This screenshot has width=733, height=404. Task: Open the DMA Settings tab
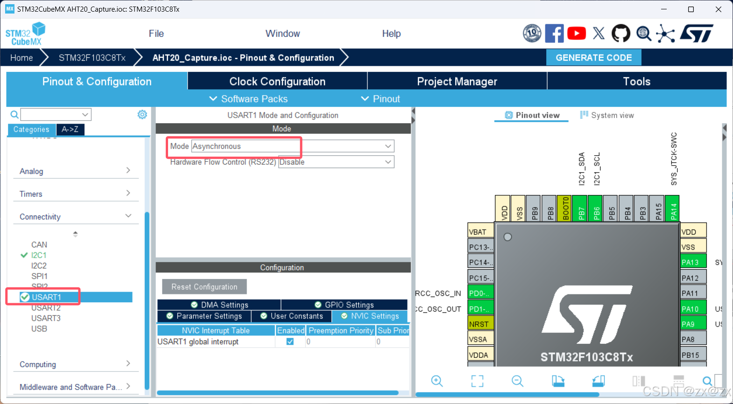coord(219,305)
